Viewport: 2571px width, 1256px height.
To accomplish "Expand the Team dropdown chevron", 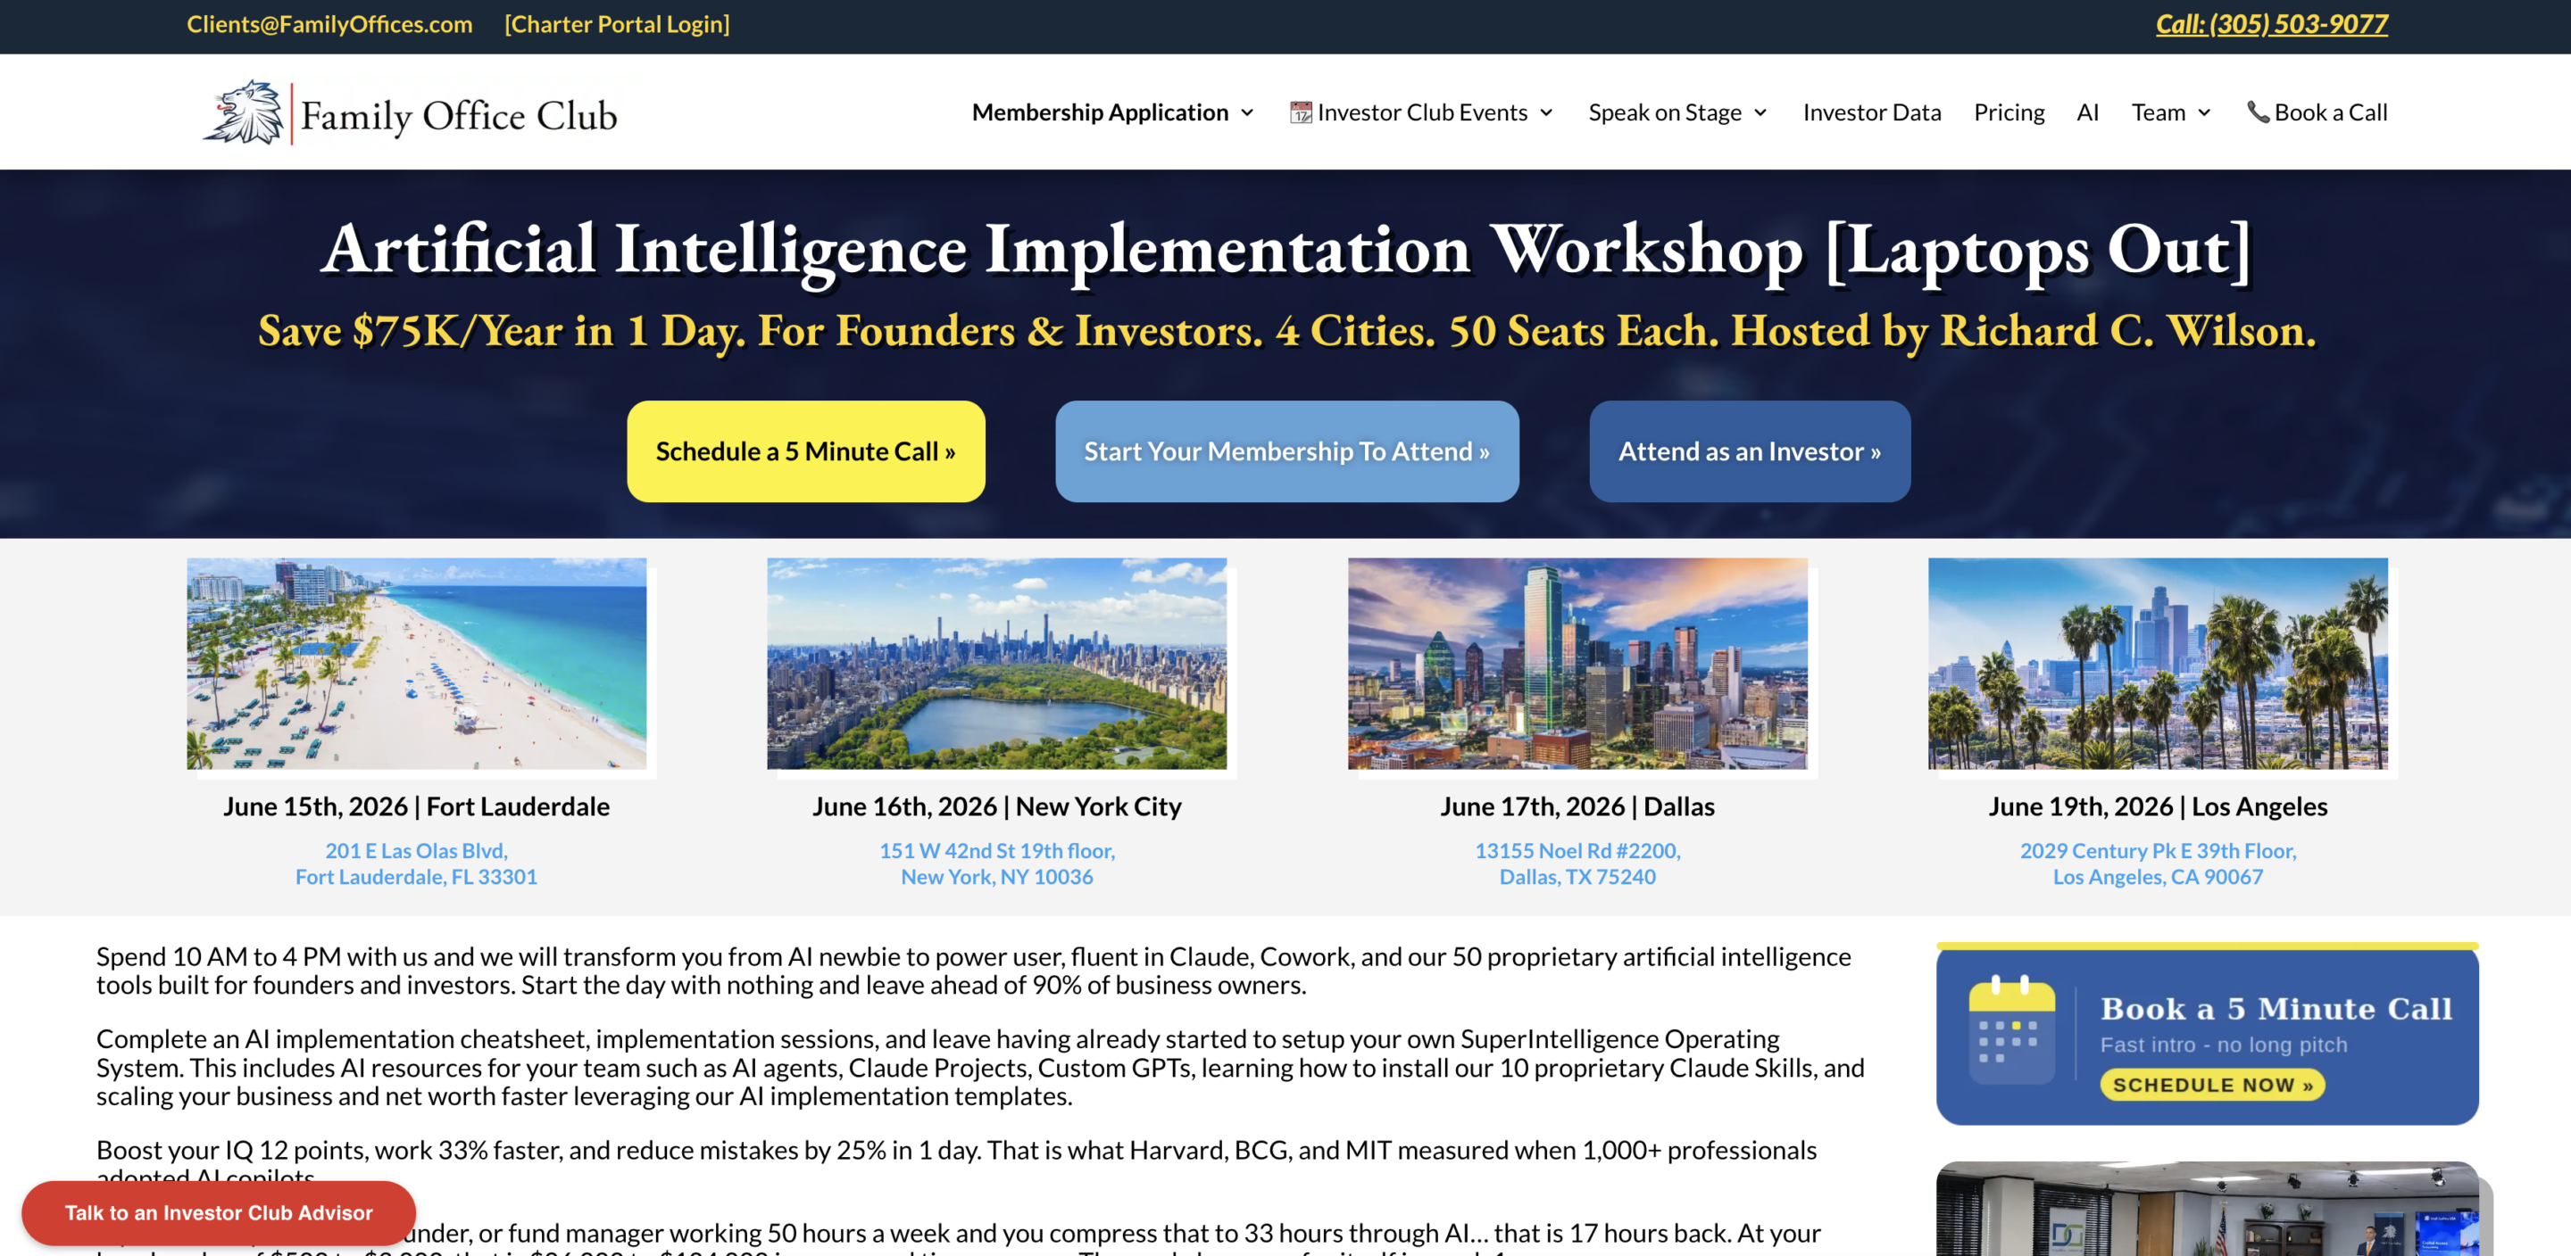I will (x=2205, y=112).
